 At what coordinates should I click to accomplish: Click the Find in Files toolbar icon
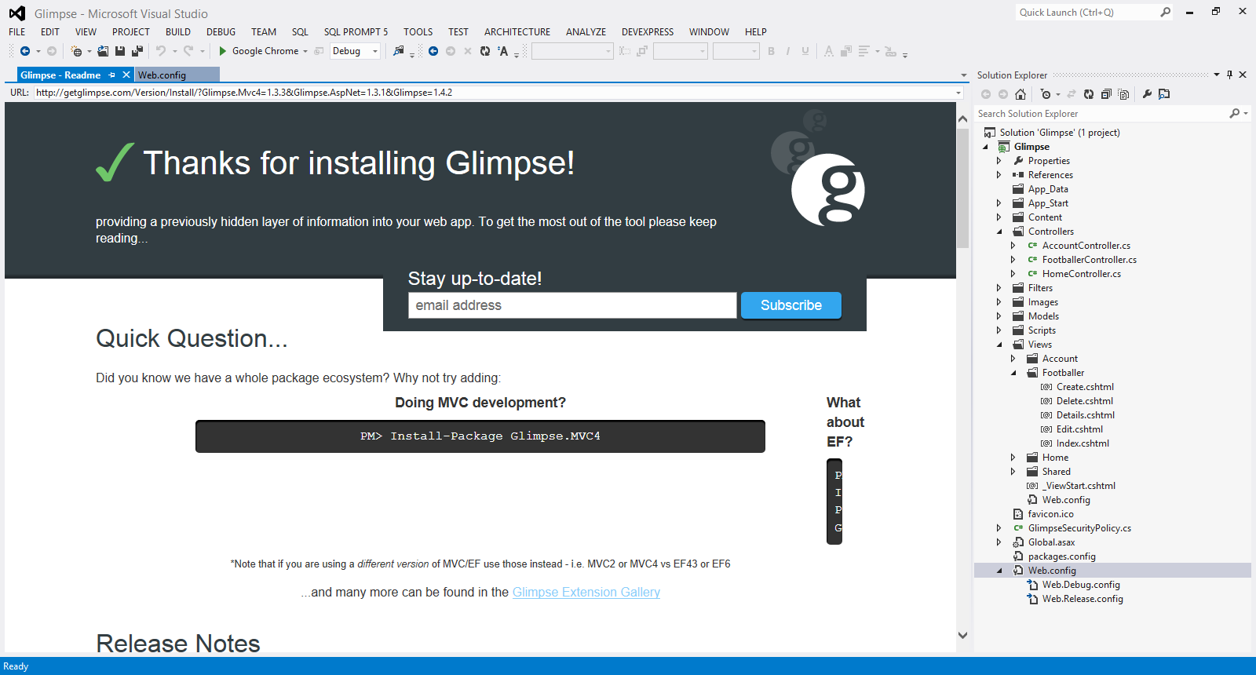click(399, 51)
